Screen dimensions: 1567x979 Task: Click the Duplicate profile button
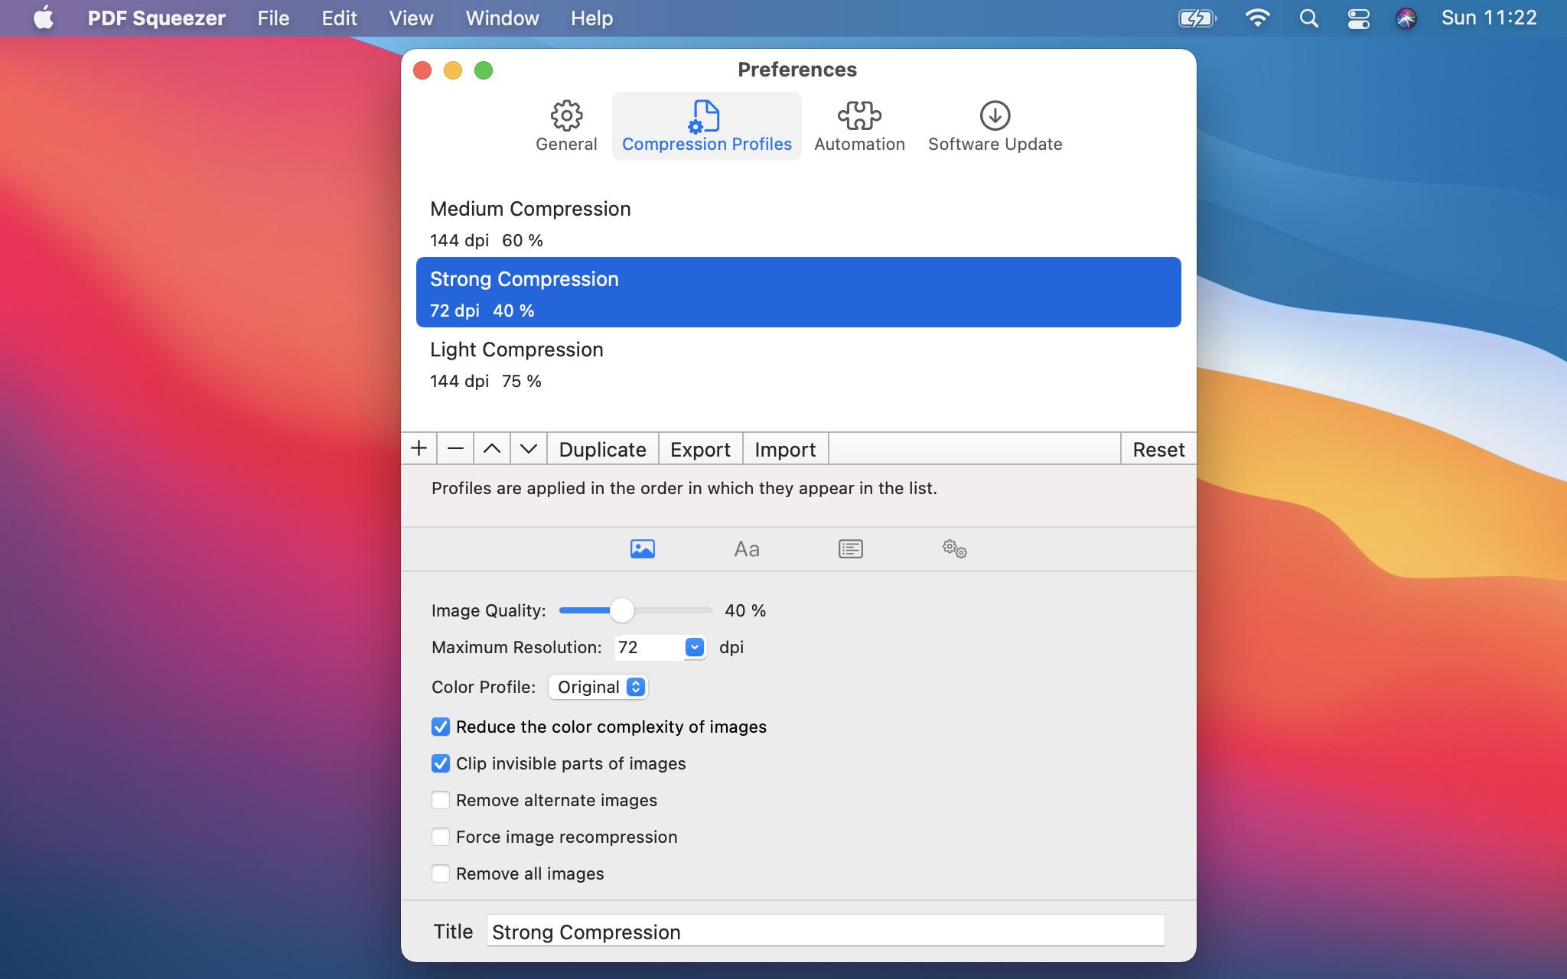(x=603, y=449)
